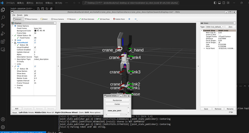Expand the Focal Point row in Views
The width and height of the screenshot is (249, 133).
click(204, 48)
